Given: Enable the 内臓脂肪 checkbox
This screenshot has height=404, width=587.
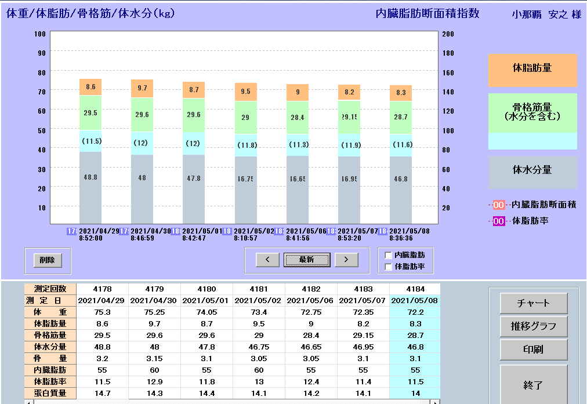Looking at the screenshot, I should pos(388,255).
